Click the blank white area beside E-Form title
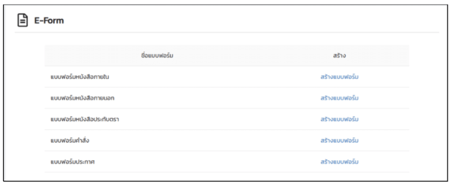This screenshot has width=452, height=184. (x=251, y=21)
